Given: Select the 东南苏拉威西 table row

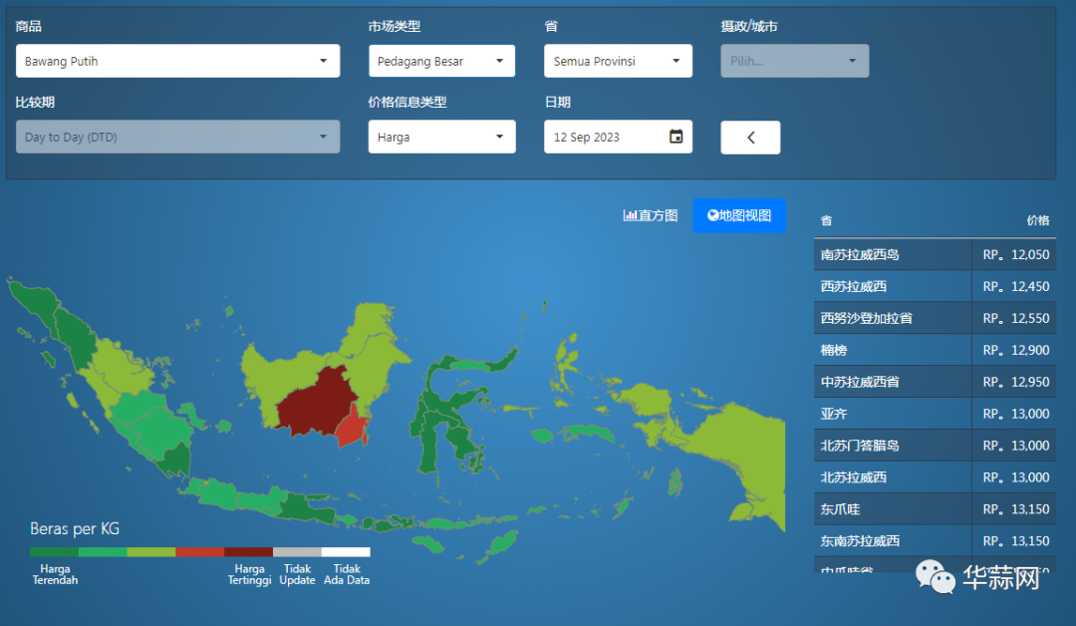Looking at the screenshot, I should click(x=935, y=541).
